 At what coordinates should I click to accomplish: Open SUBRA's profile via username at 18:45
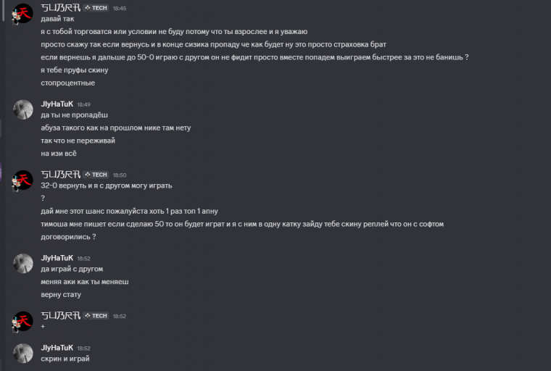60,8
